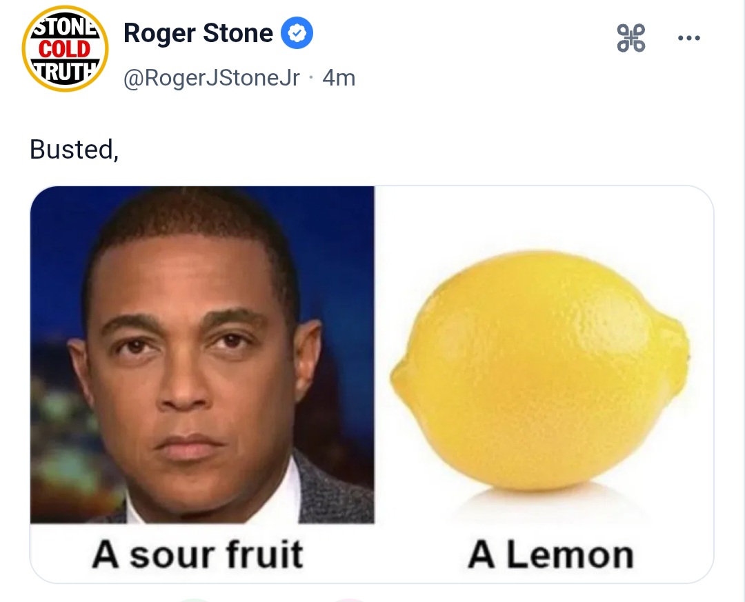Click the @RogerJStoneJr handle

[212, 78]
